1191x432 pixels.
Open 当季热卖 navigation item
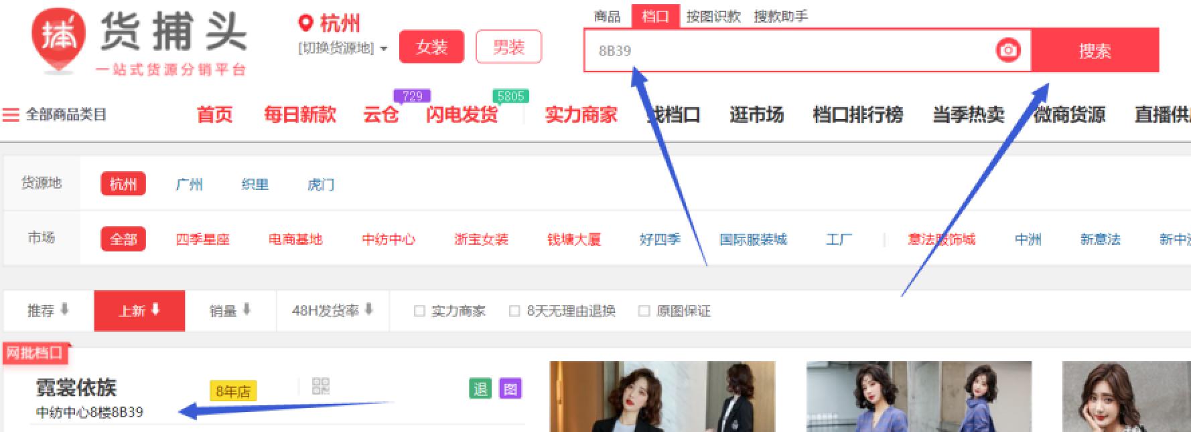tap(968, 115)
